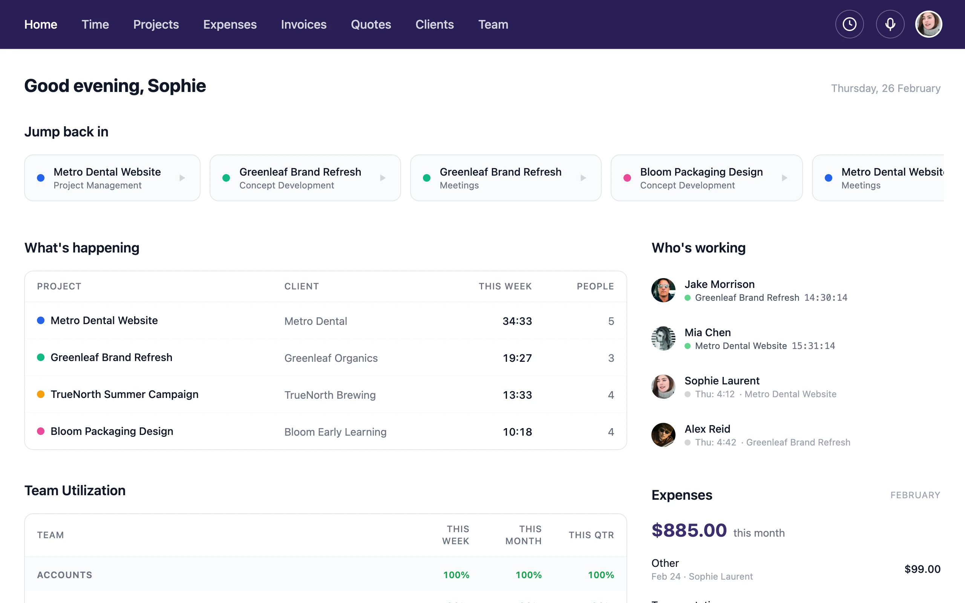This screenshot has width=965, height=603.
Task: Open Sophie's account avatar in the top right
Action: pyautogui.click(x=928, y=24)
